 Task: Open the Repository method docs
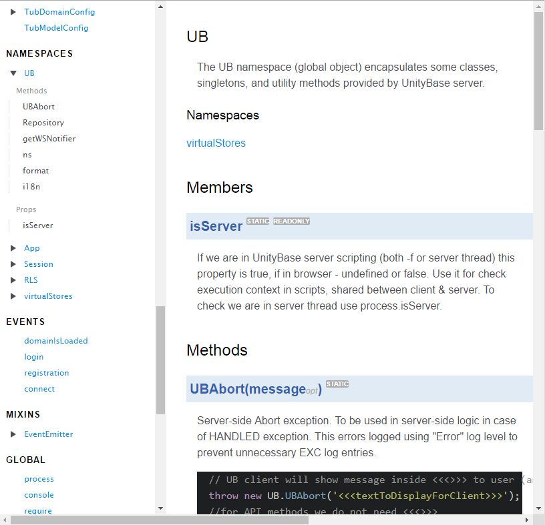[x=43, y=122]
